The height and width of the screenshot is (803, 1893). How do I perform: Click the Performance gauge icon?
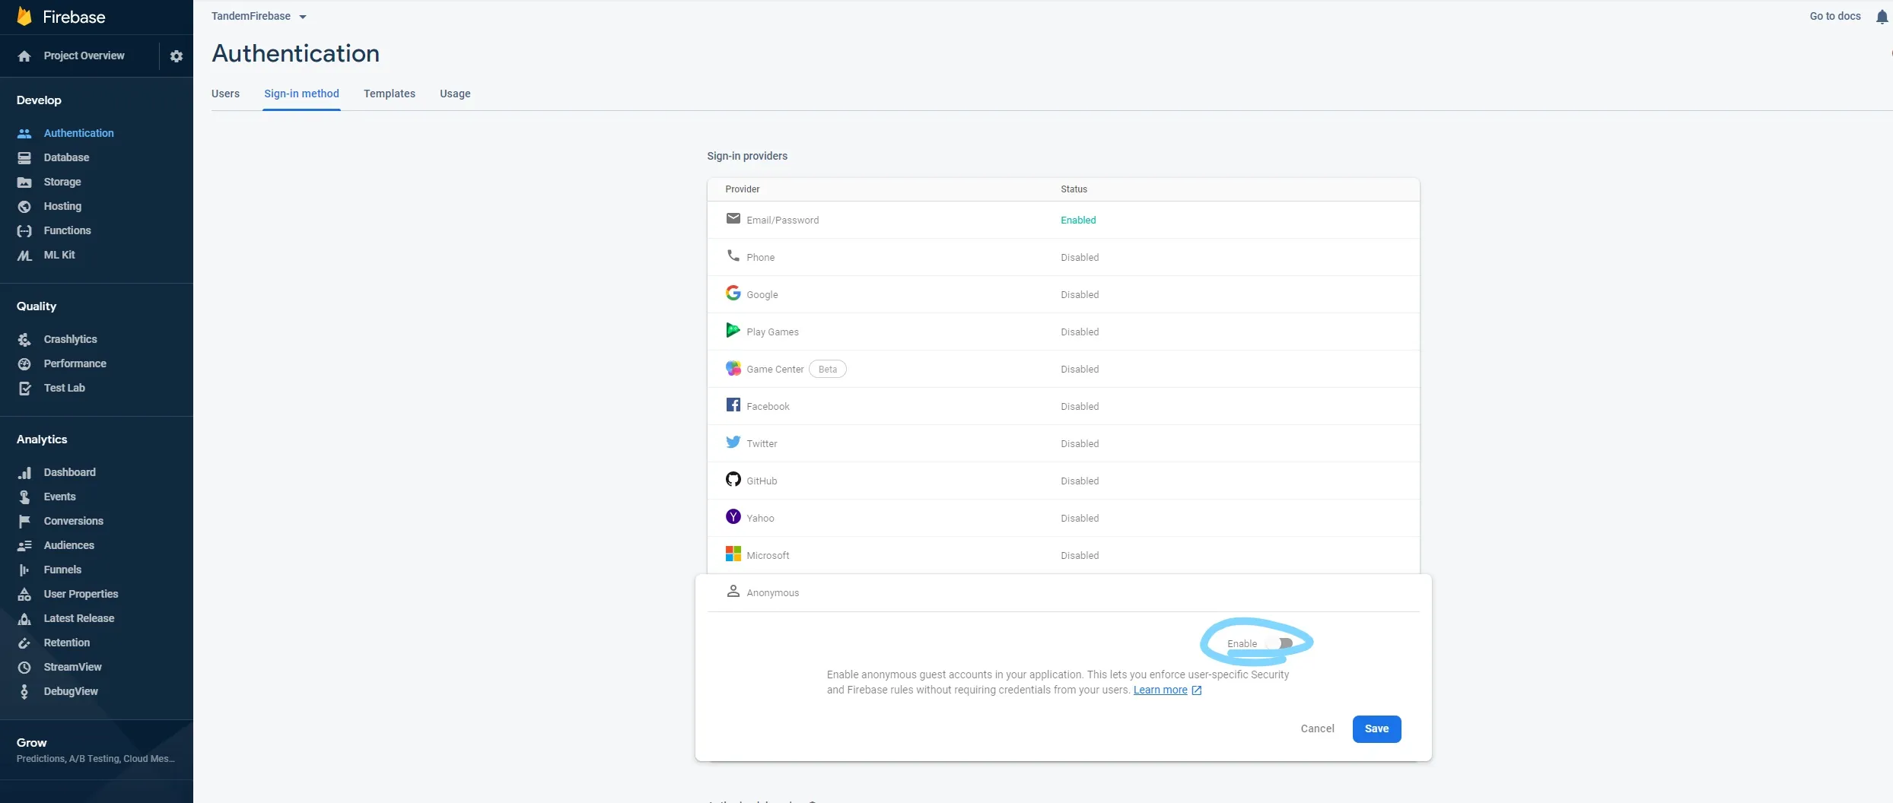coord(24,363)
